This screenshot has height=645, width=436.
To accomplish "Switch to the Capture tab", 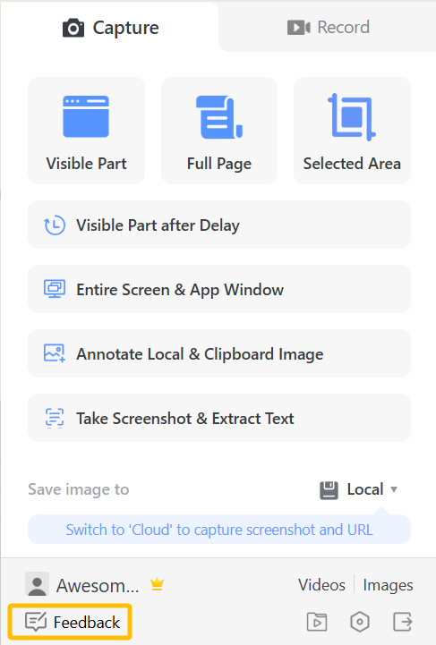I will [110, 28].
